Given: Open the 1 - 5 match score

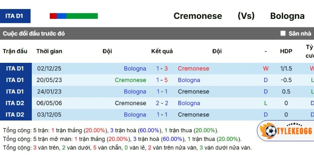Looking at the screenshot, I should click(162, 80).
